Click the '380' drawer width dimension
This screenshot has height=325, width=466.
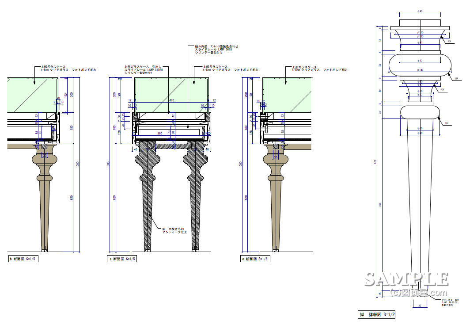[159, 134]
